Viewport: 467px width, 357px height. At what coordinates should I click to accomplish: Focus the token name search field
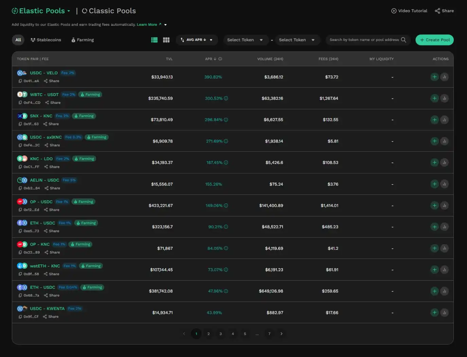point(363,40)
